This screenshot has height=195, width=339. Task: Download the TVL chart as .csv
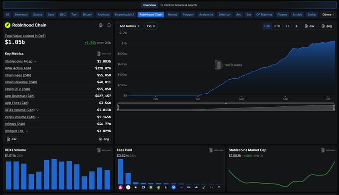310,26
